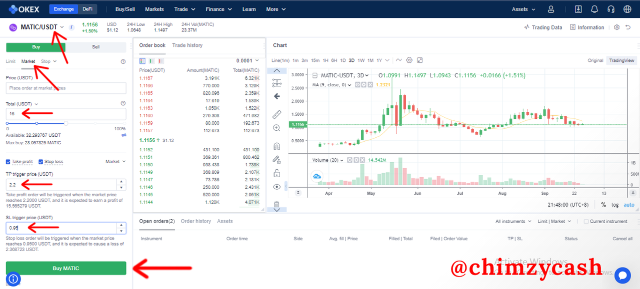640x289 pixels.
Task: Open Information link
Action: [587, 27]
